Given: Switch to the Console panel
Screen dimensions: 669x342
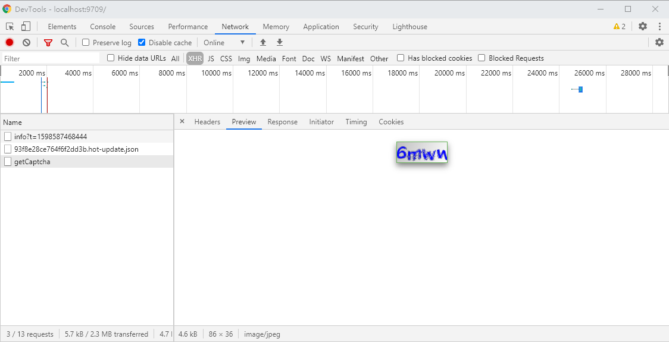Looking at the screenshot, I should coord(103,26).
